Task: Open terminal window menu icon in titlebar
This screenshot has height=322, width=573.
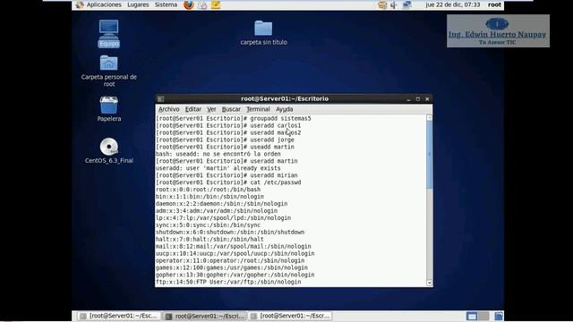Action: pos(161,99)
